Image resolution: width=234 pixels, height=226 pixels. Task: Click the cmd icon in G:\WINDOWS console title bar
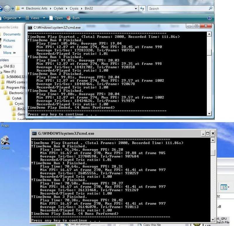(x=34, y=133)
